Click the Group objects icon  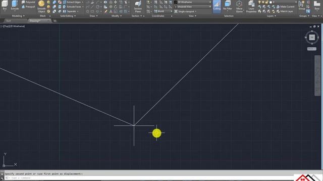coord(302,5)
